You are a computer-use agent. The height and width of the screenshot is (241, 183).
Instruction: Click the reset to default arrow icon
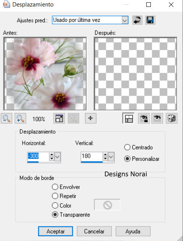(x=137, y=20)
